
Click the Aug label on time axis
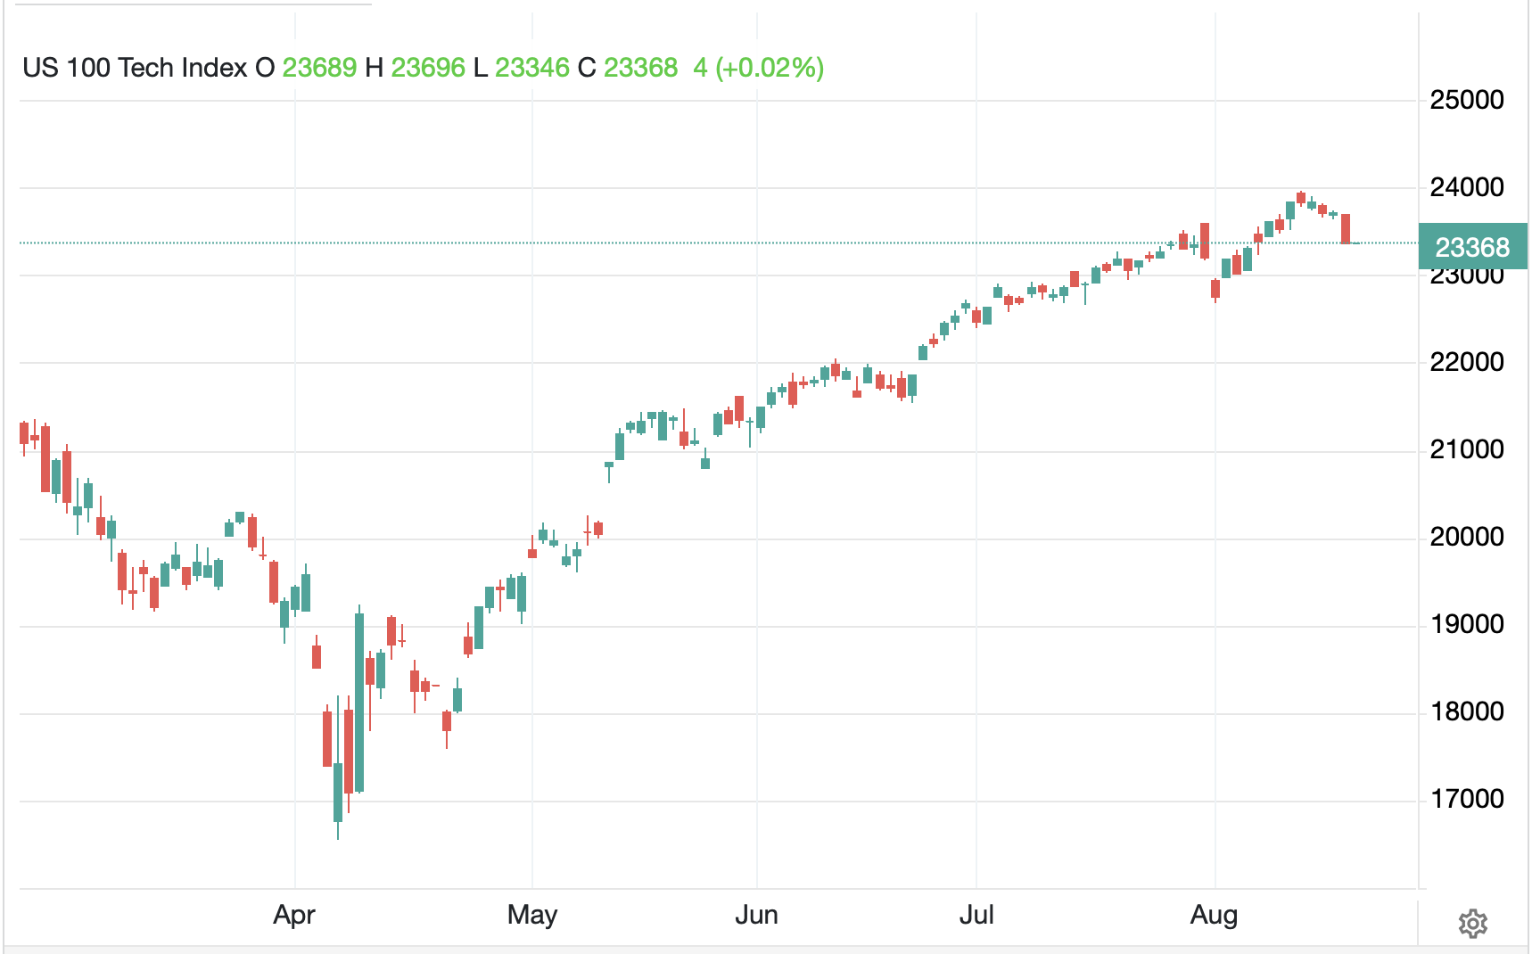1214,915
